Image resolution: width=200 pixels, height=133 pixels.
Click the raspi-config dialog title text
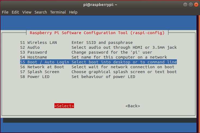97,33
